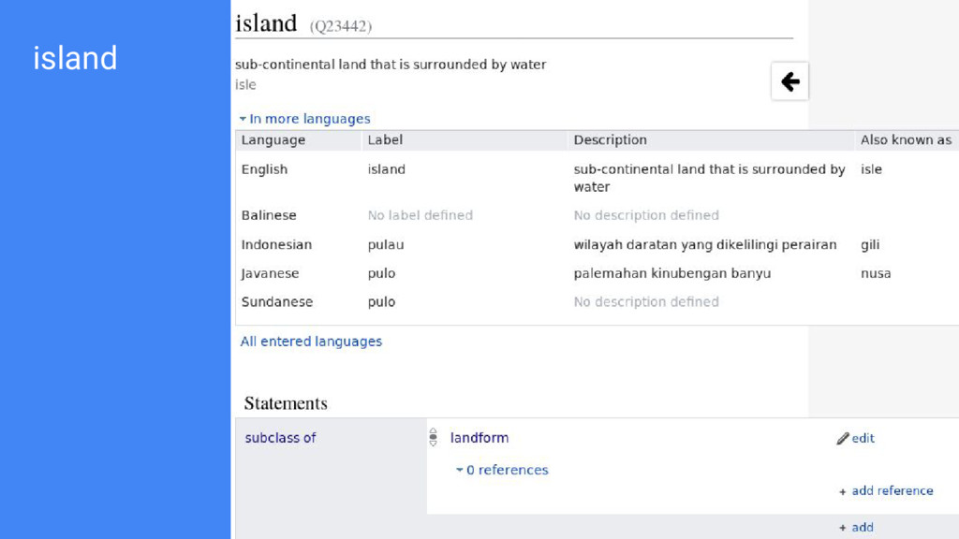Open the All entered languages link
Image resolution: width=959 pixels, height=539 pixels.
(311, 342)
